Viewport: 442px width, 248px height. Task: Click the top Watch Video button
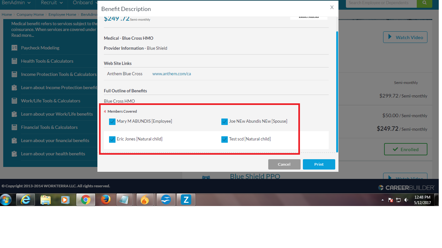point(405,37)
